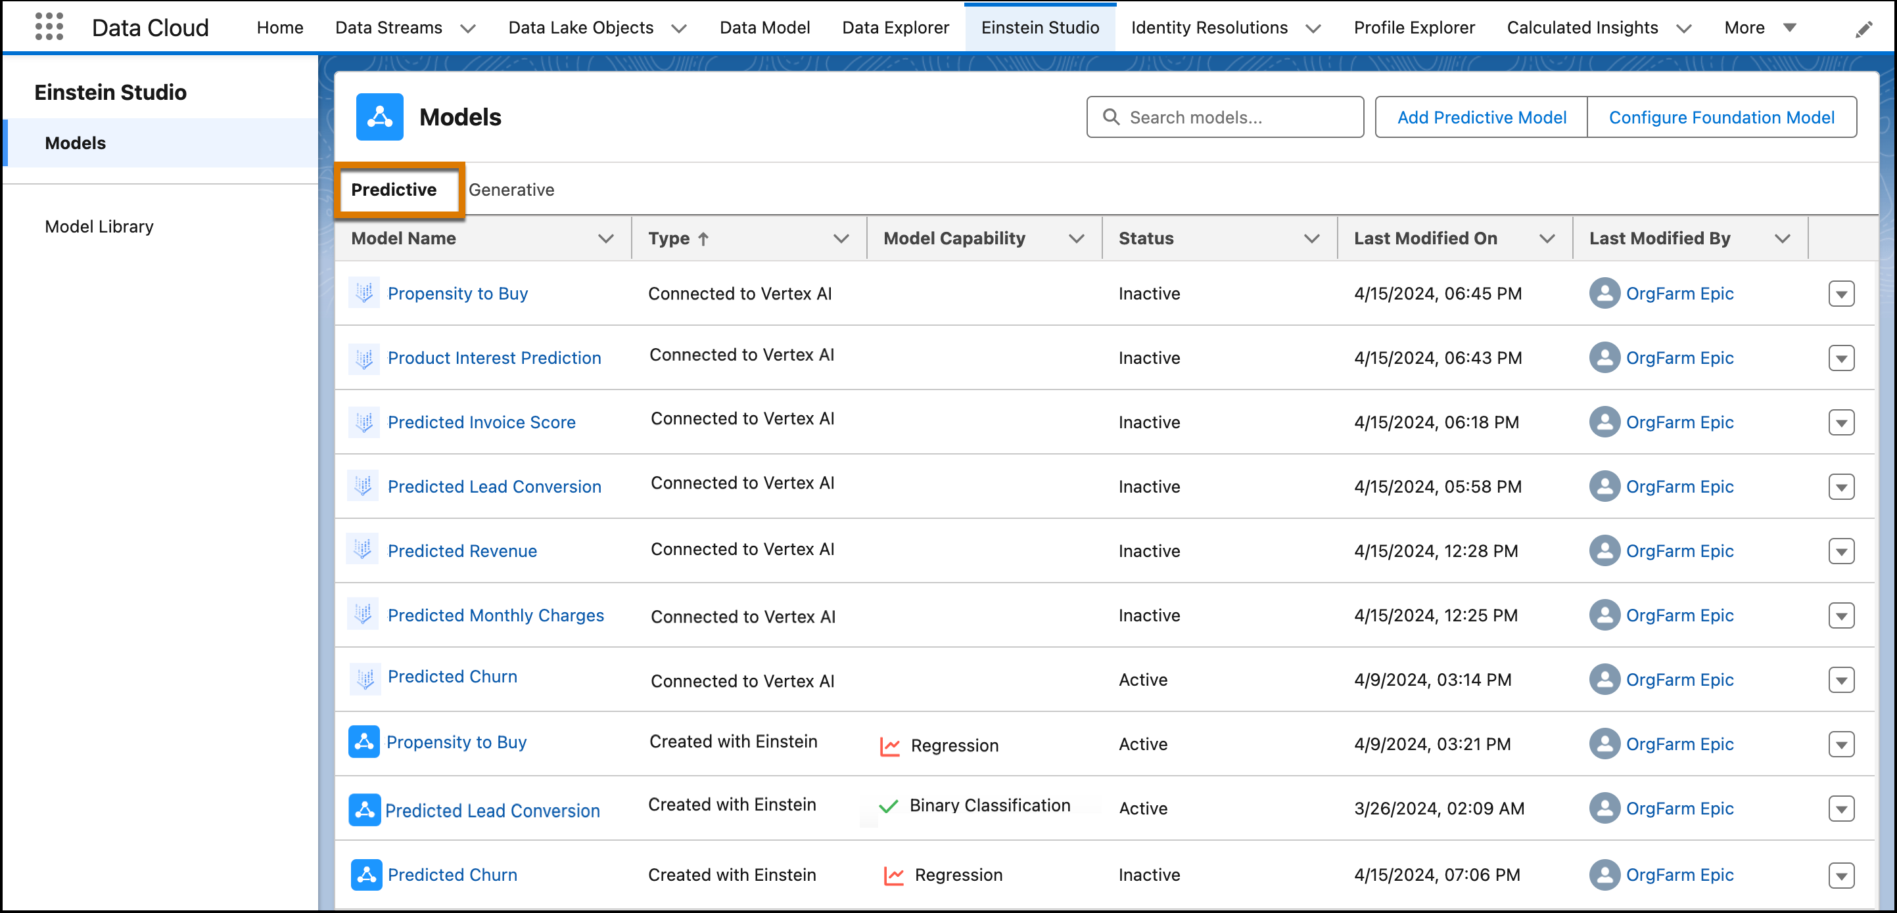
Task: Expand the Data Streams menu chevron
Action: click(x=467, y=29)
